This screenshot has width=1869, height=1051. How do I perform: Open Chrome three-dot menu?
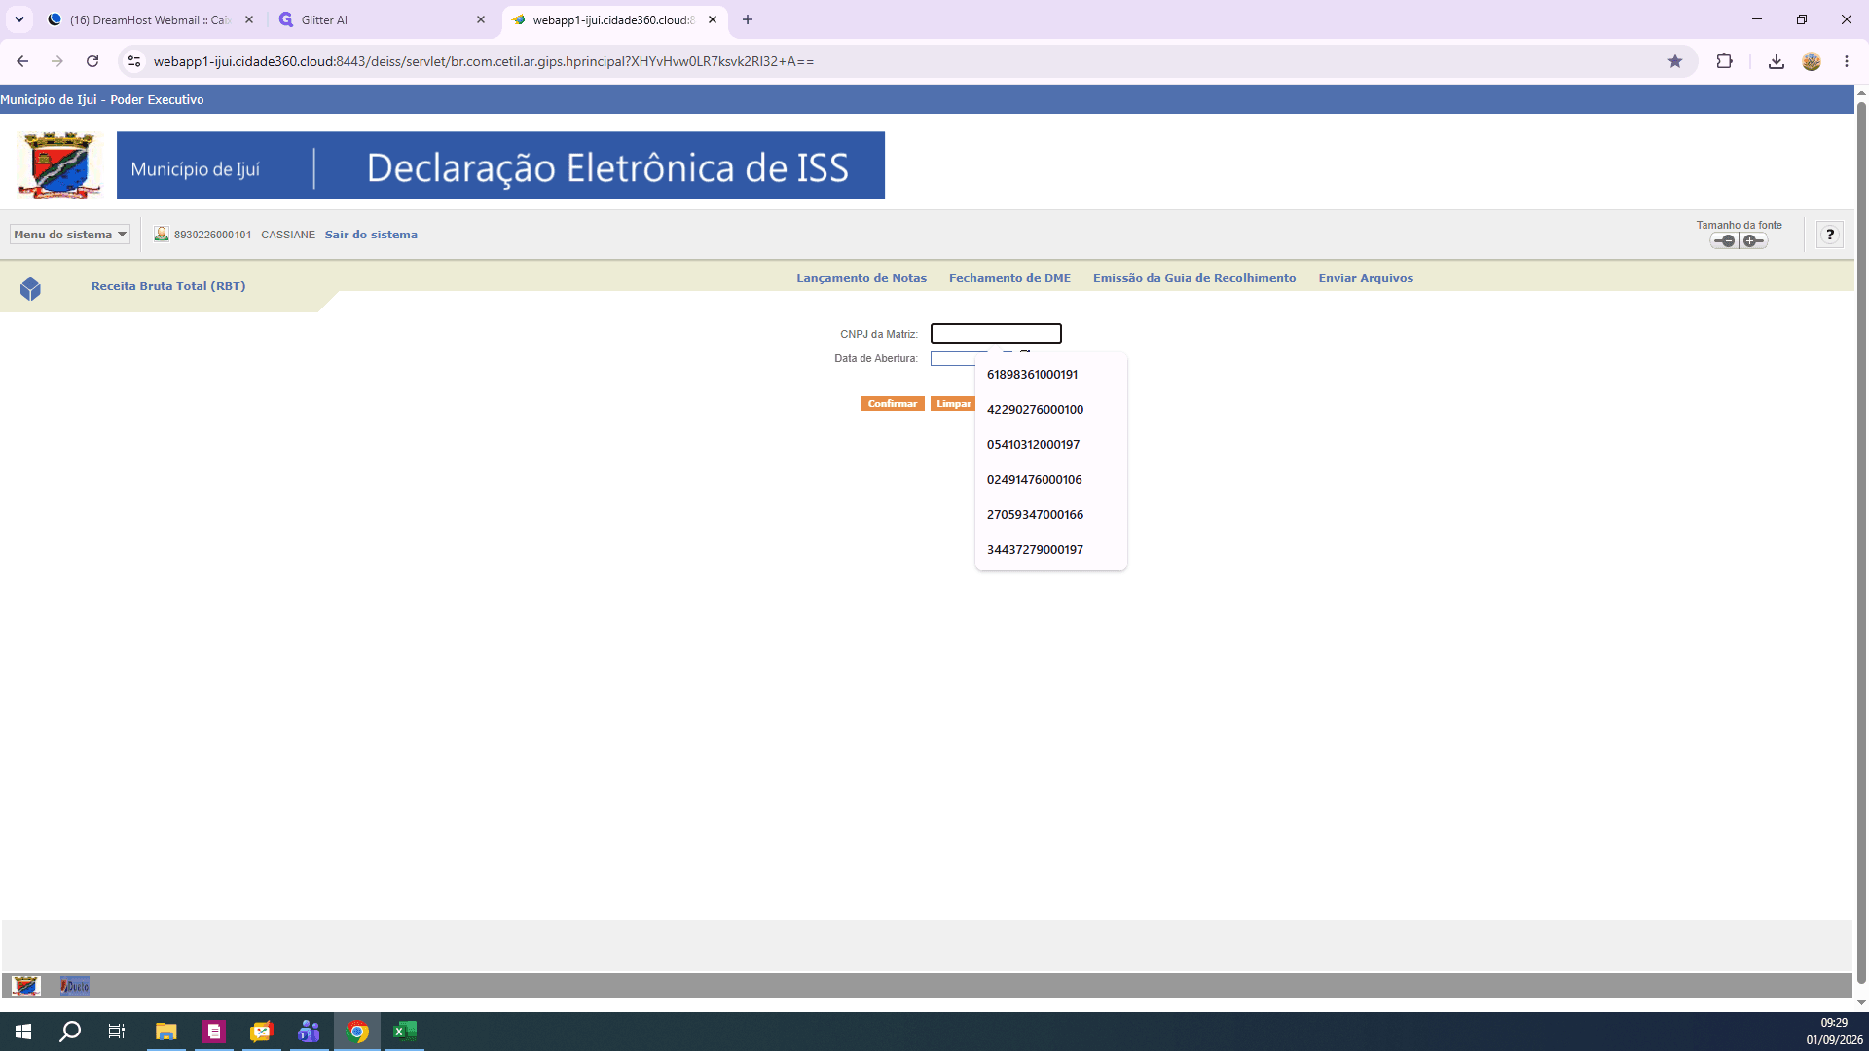(1847, 61)
